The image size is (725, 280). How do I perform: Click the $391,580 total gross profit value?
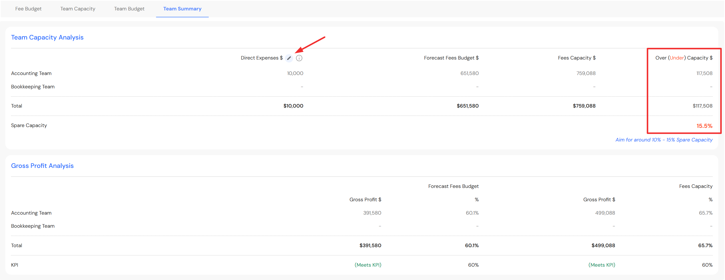[370, 245]
